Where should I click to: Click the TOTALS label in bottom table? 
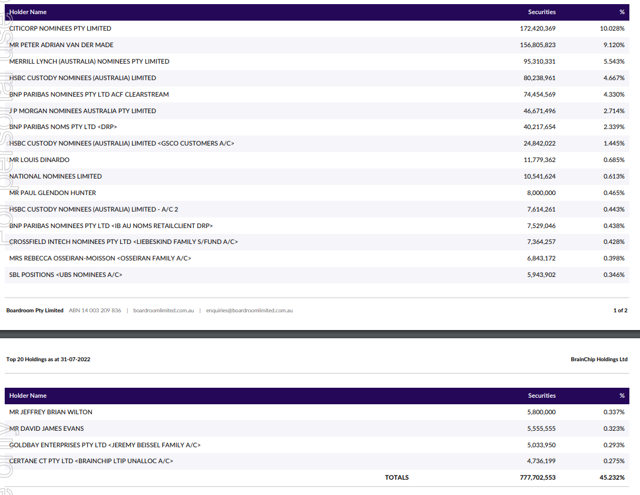pos(397,477)
